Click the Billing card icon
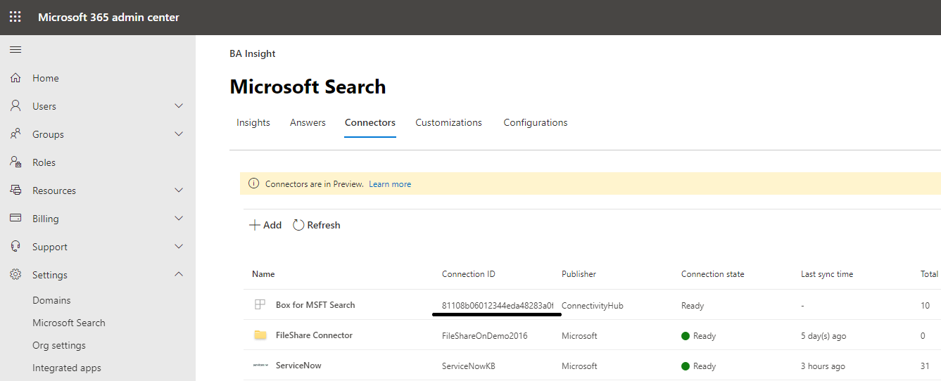The height and width of the screenshot is (381, 941). click(x=15, y=219)
